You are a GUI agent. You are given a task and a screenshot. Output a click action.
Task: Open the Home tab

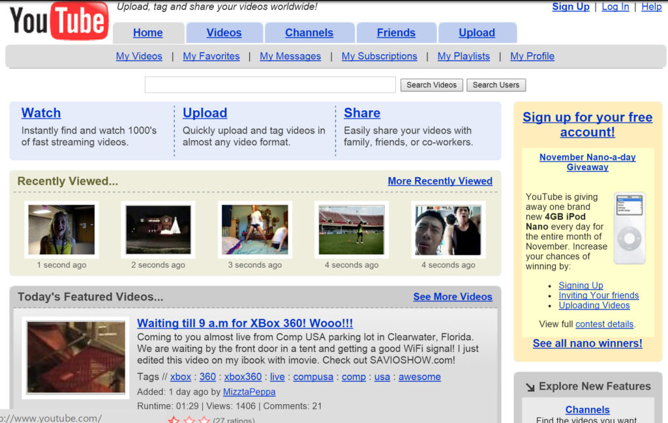pyautogui.click(x=148, y=33)
